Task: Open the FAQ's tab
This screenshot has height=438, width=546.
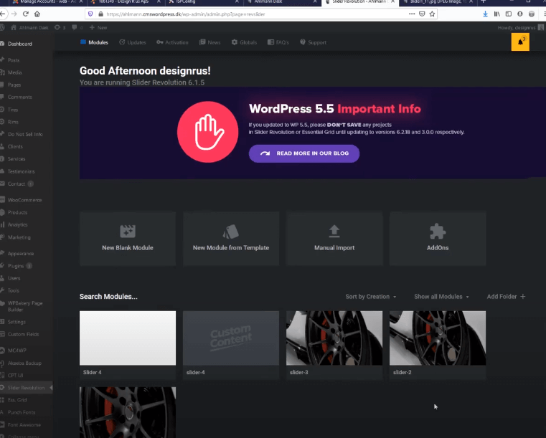Action: (x=278, y=42)
